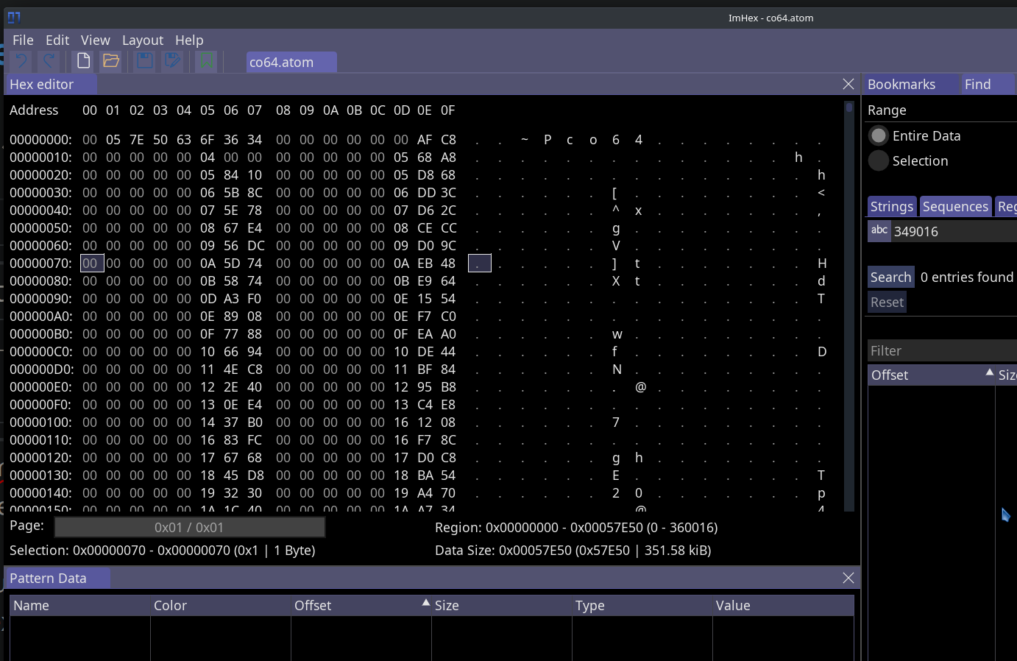
Task: Click the Search button
Action: pyautogui.click(x=890, y=277)
